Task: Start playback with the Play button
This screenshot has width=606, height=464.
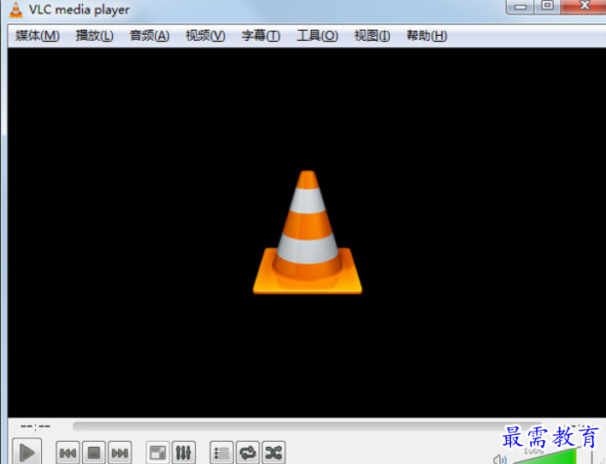Action: 26,452
